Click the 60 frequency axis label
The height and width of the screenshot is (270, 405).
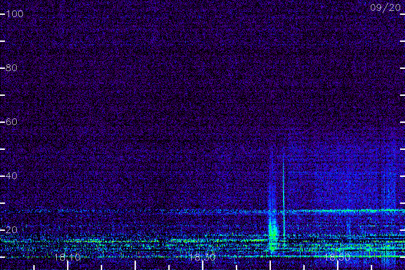tap(11, 121)
